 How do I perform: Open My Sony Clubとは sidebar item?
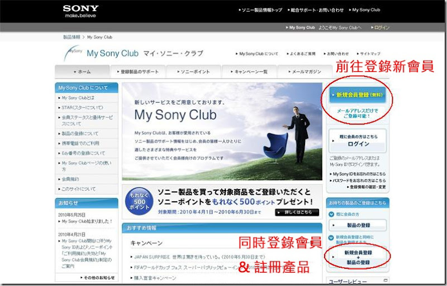87,98
